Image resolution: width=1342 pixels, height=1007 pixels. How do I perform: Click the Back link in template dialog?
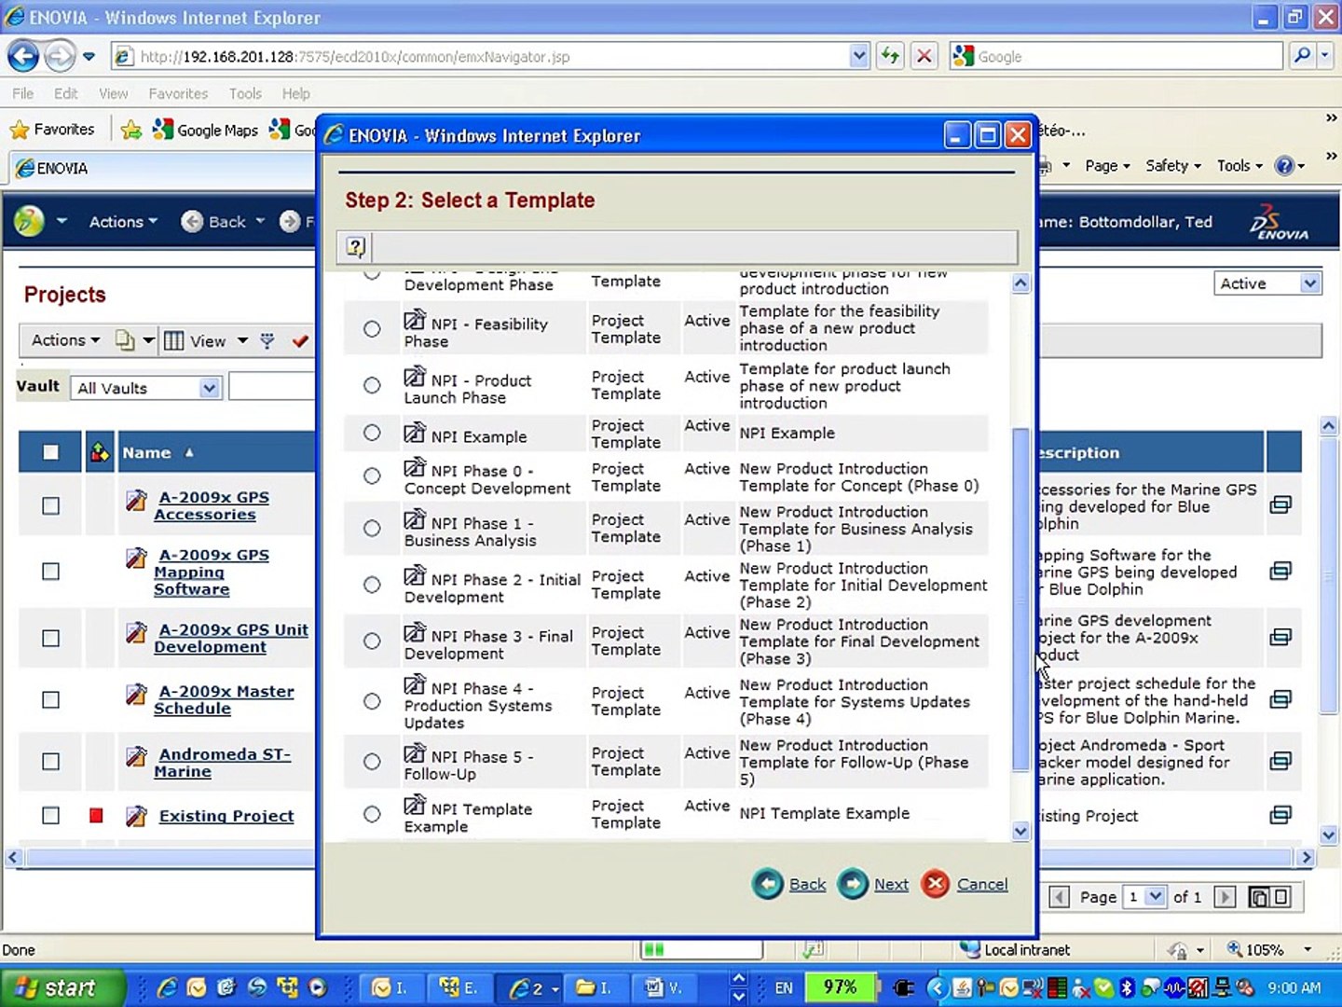(x=807, y=884)
